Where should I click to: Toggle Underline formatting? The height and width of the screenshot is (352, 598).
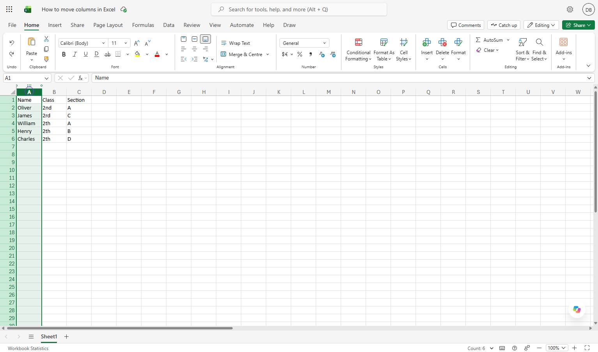86,54
